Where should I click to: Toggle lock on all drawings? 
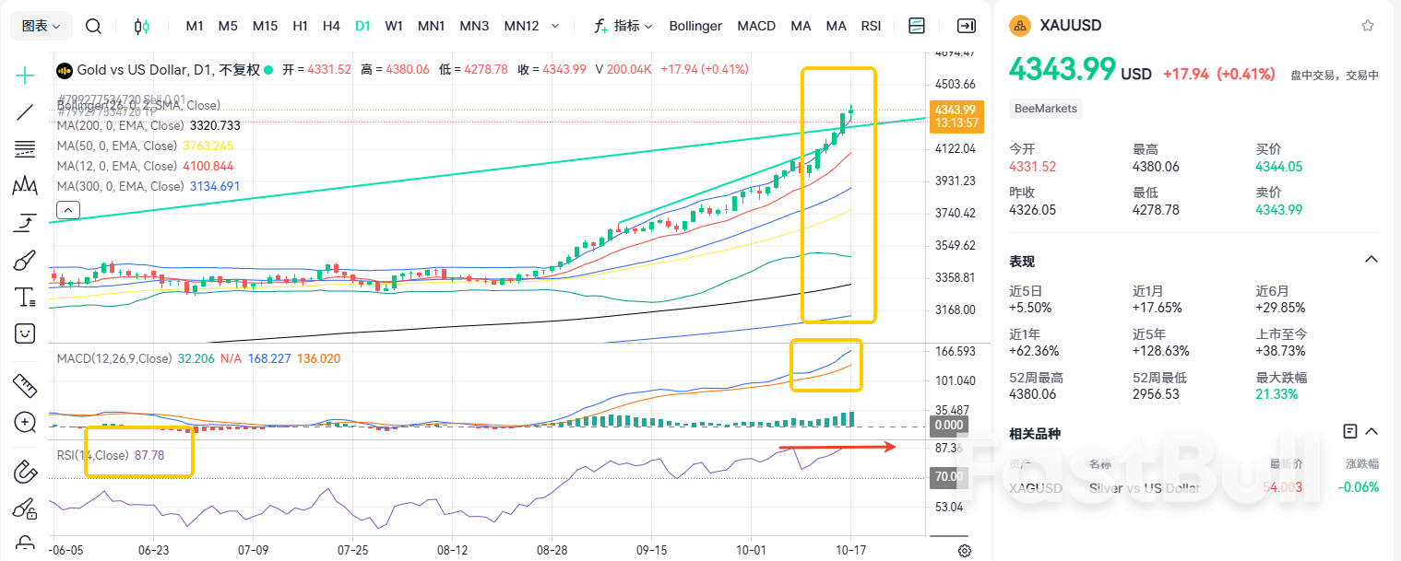point(25,546)
